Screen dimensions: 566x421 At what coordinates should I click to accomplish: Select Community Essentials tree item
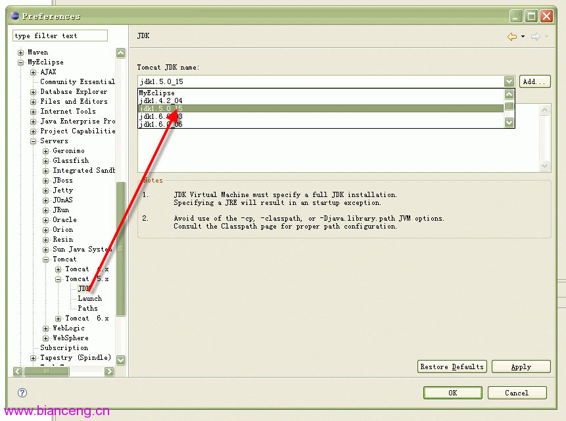(x=78, y=82)
